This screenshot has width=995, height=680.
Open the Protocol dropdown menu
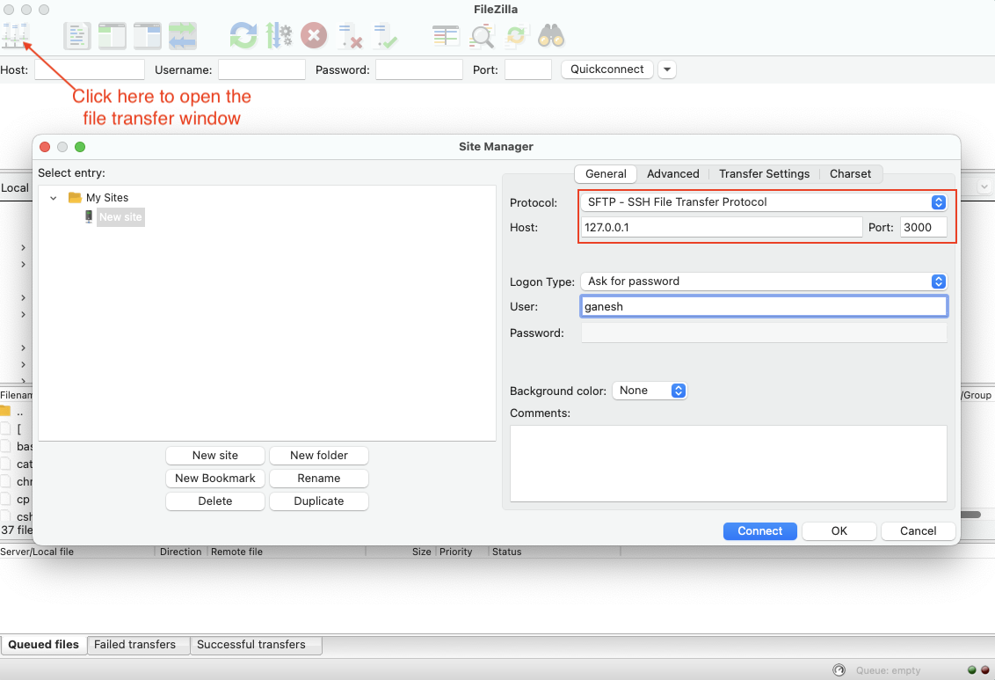pos(764,202)
